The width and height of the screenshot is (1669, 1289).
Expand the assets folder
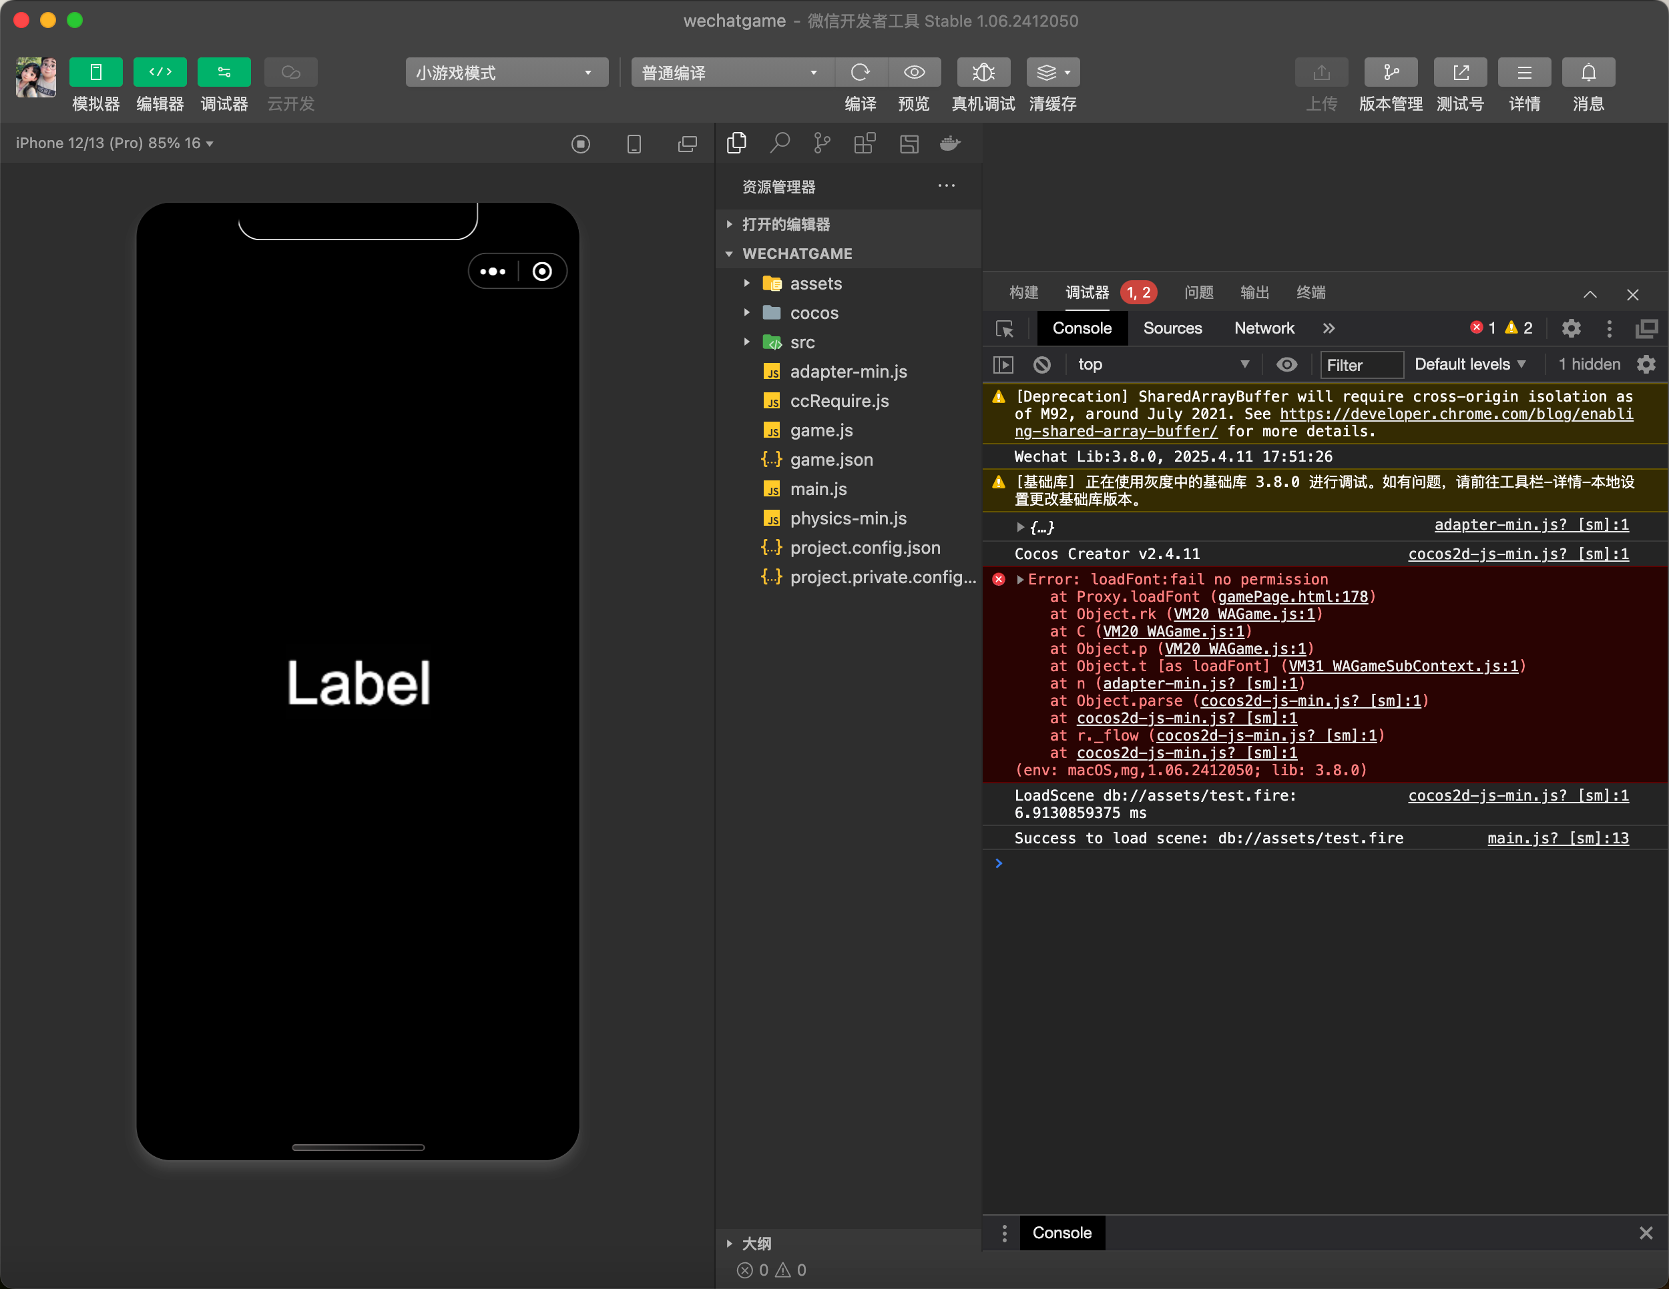coord(815,284)
